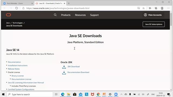Click the browser back arrow
This screenshot has height=97, width=173.
[x=5, y=8]
